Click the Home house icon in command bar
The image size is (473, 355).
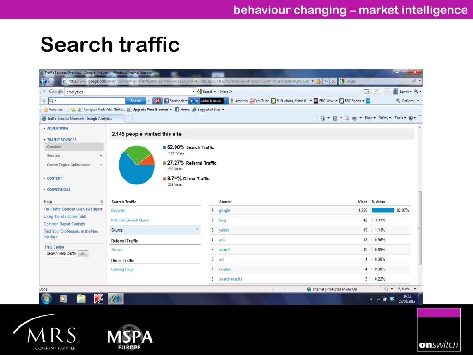pyautogui.click(x=322, y=118)
